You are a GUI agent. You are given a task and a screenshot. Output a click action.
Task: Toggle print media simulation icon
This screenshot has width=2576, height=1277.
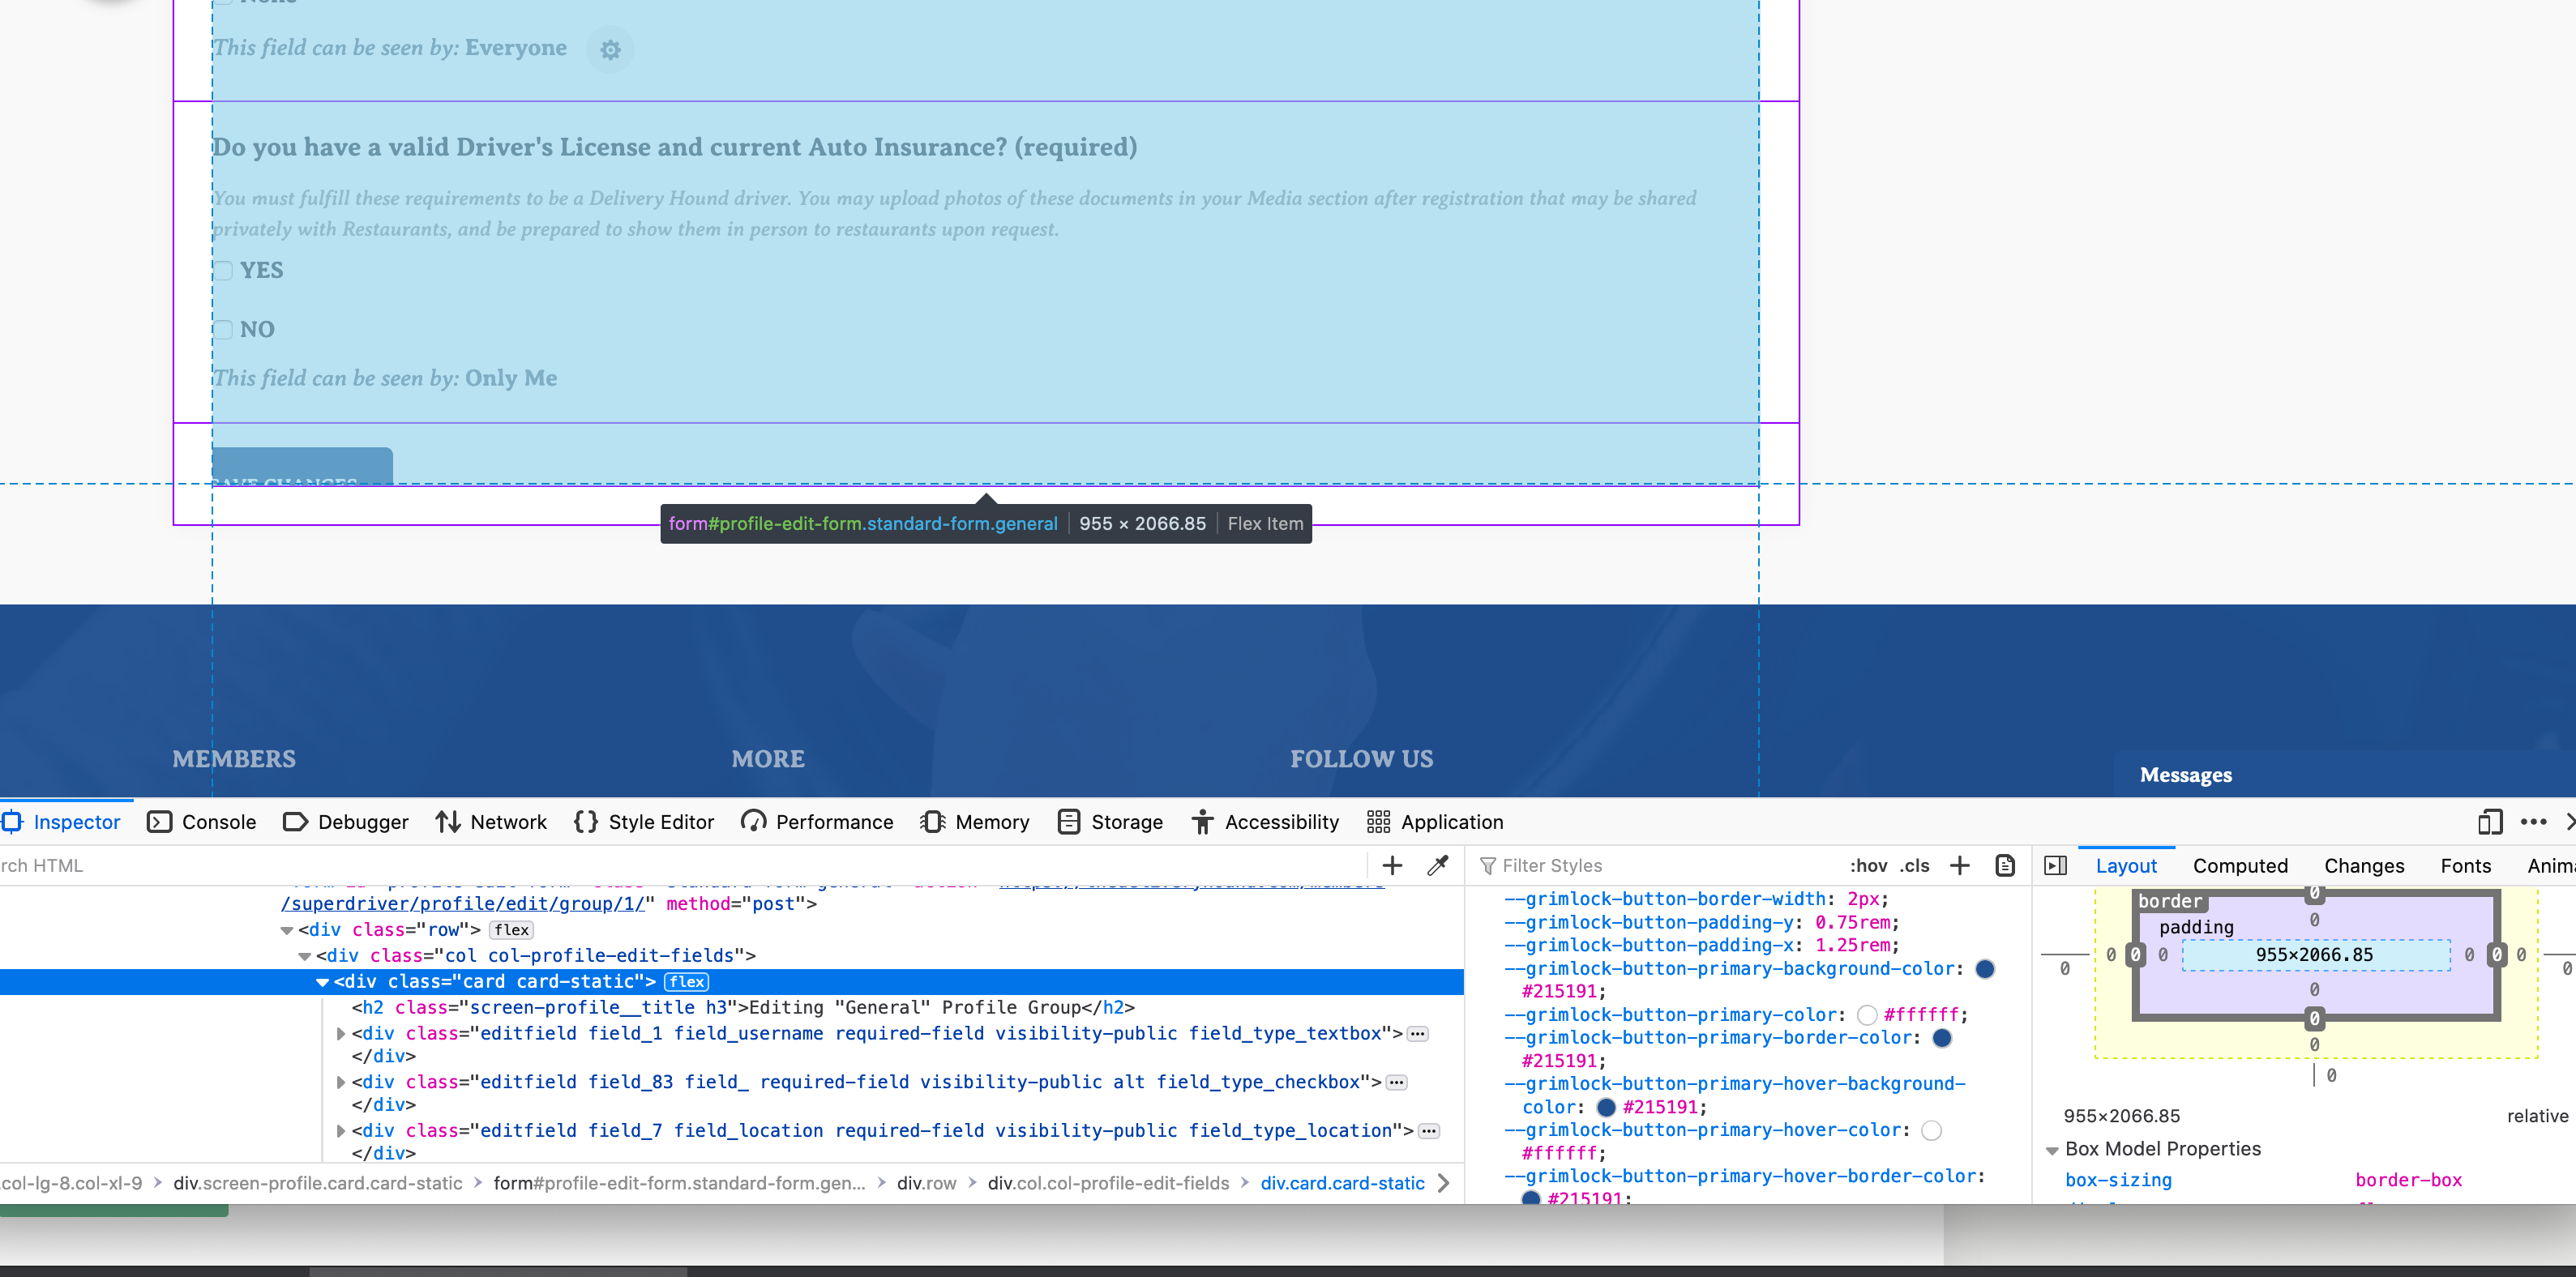pos(2004,865)
